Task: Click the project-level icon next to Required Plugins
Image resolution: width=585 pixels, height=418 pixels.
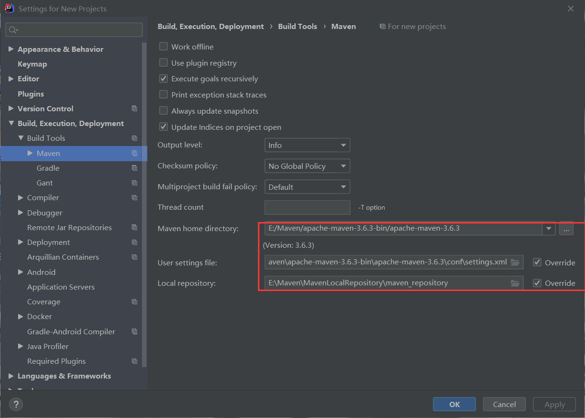Action: tap(134, 361)
